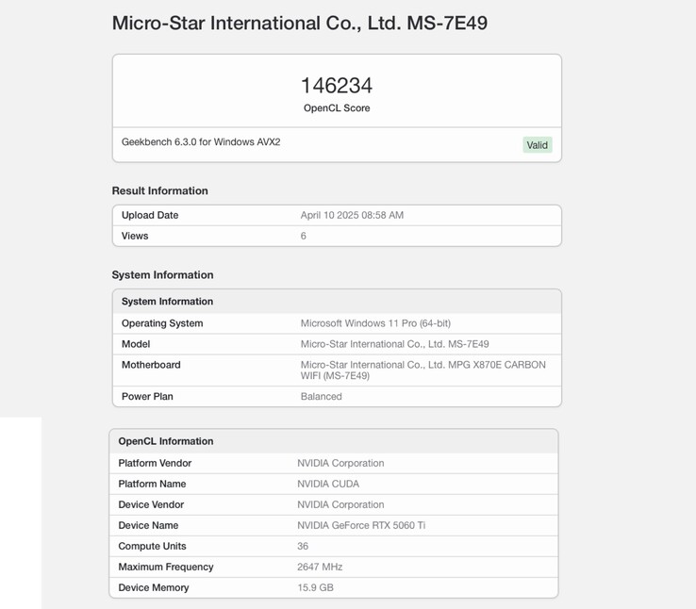This screenshot has height=609, width=696.
Task: Click the OpenCL Information table header
Action: (x=166, y=441)
